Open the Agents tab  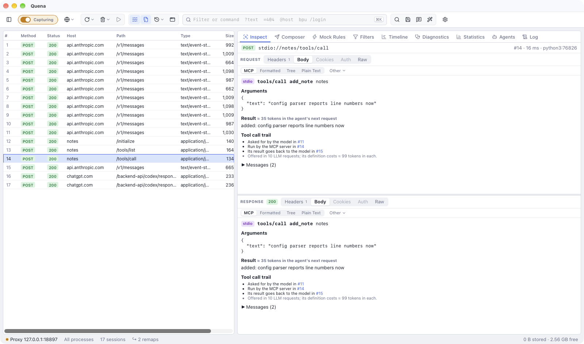click(x=504, y=37)
